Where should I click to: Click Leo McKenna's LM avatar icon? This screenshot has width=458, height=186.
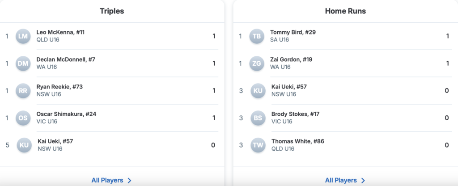[x=23, y=36]
